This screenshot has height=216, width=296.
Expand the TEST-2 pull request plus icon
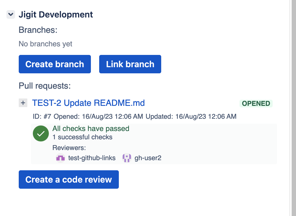[x=23, y=103]
